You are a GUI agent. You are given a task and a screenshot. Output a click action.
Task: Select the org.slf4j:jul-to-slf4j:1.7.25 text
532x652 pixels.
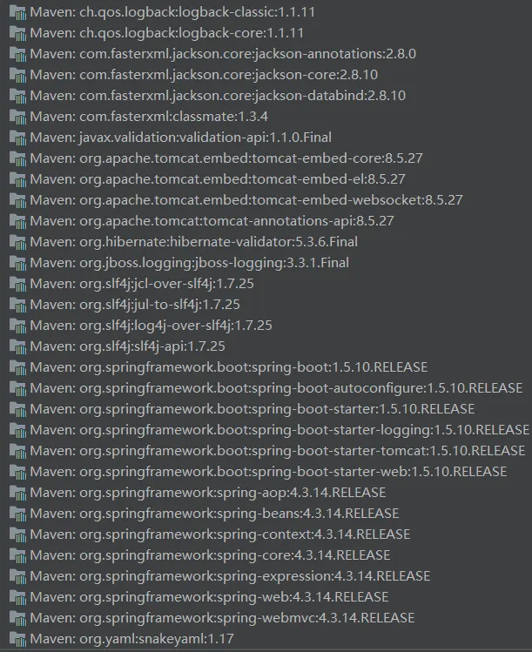135,305
